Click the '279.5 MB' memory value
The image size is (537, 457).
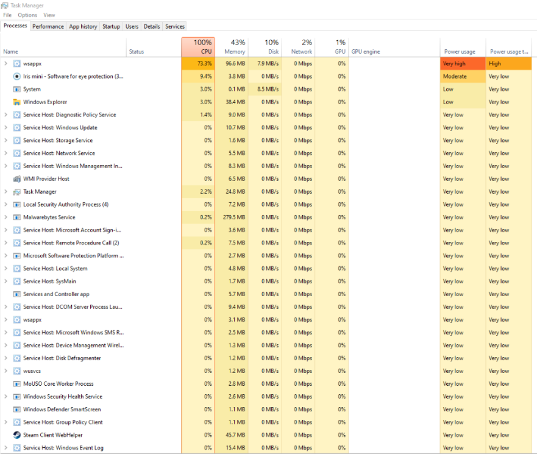pos(234,218)
